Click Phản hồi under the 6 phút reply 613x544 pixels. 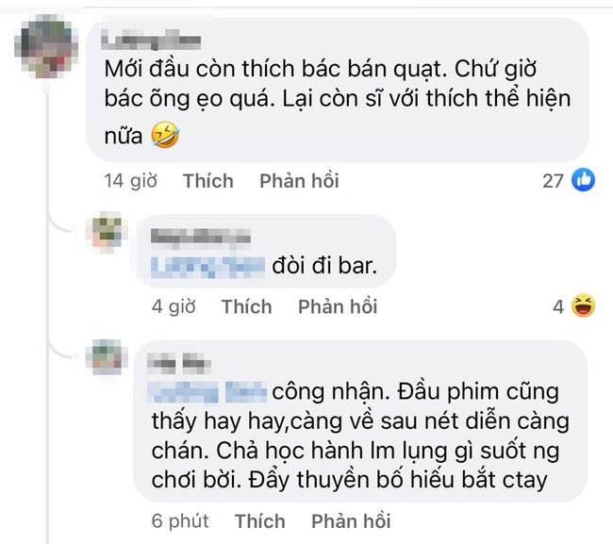click(351, 521)
